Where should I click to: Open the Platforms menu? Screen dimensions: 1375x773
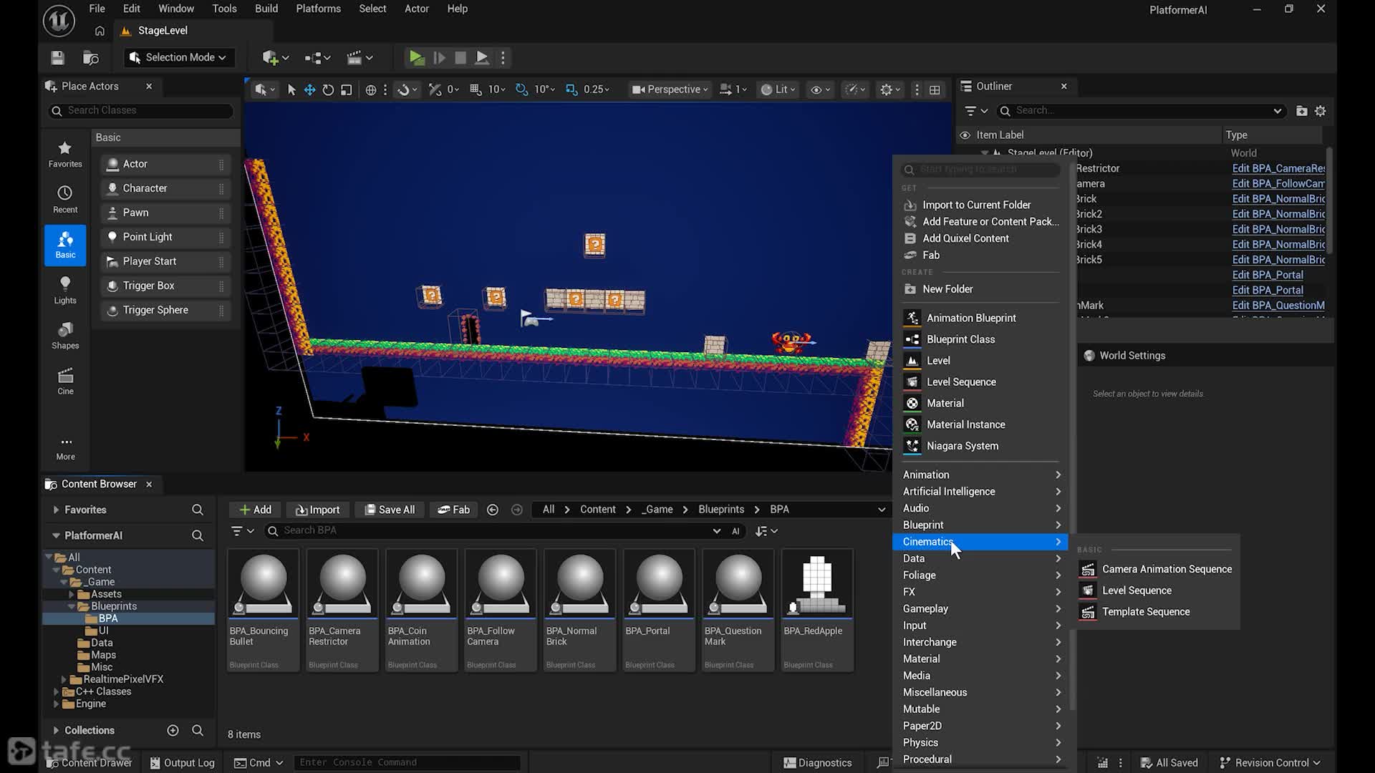click(319, 9)
